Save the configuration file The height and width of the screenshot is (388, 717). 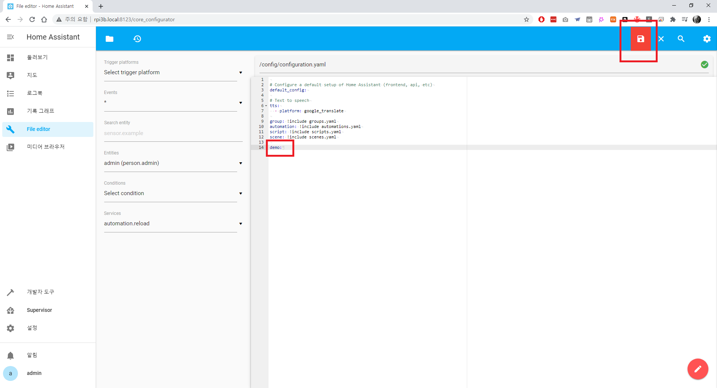coord(640,39)
